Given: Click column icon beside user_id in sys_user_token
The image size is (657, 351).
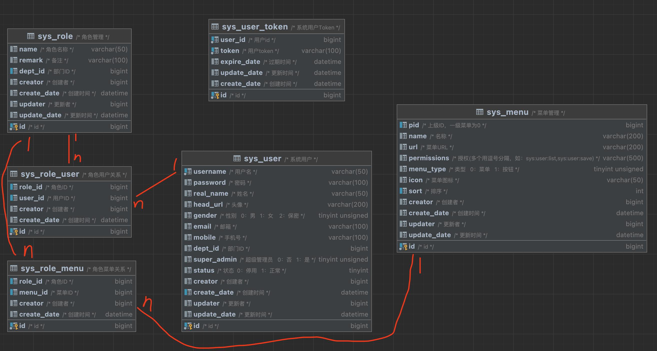Looking at the screenshot, I should click(215, 40).
